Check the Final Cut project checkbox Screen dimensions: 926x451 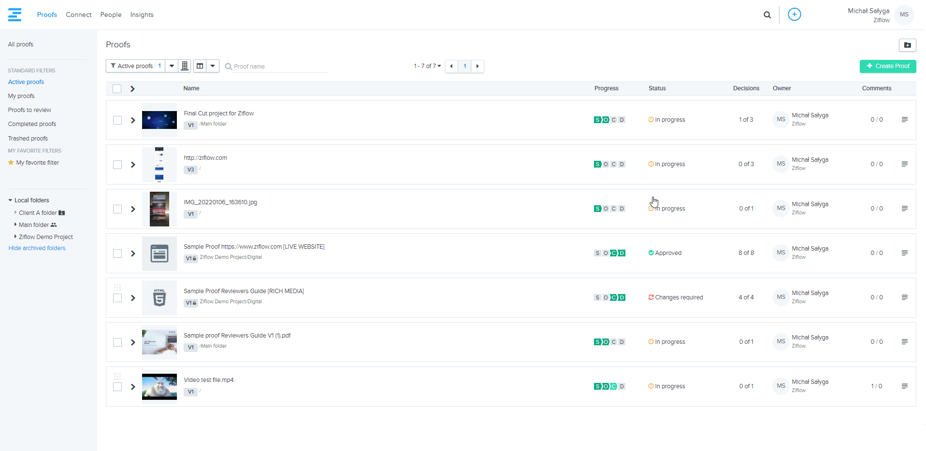(x=117, y=120)
